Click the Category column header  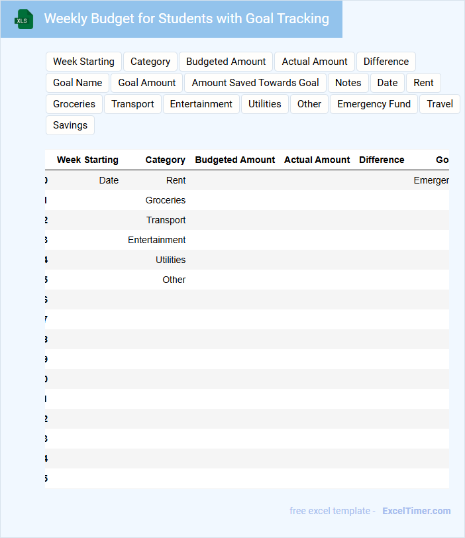click(x=166, y=160)
